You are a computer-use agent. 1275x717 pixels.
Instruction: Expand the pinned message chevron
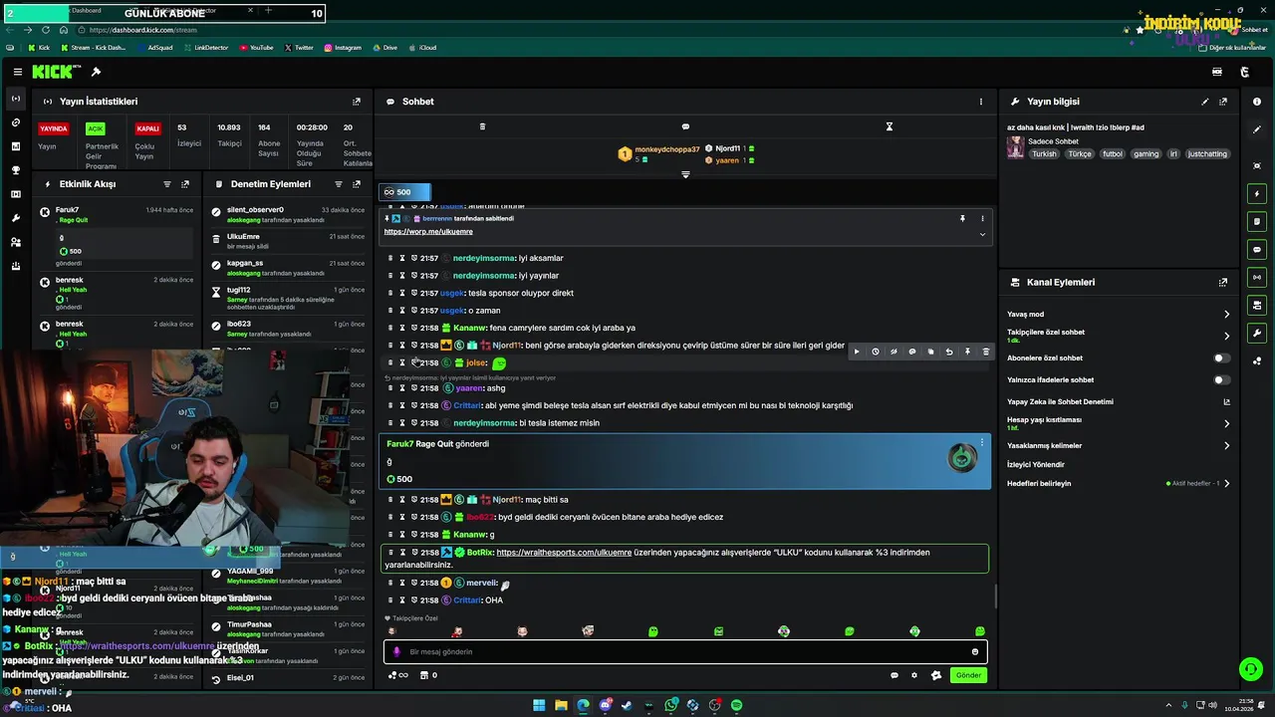coord(982,235)
